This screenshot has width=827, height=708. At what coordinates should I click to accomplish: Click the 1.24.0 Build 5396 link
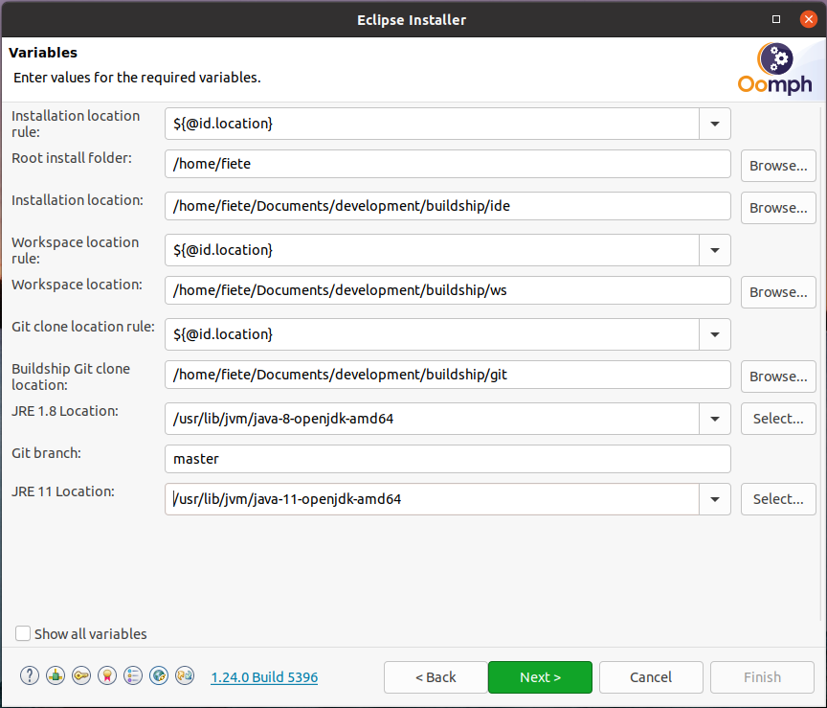(x=264, y=677)
